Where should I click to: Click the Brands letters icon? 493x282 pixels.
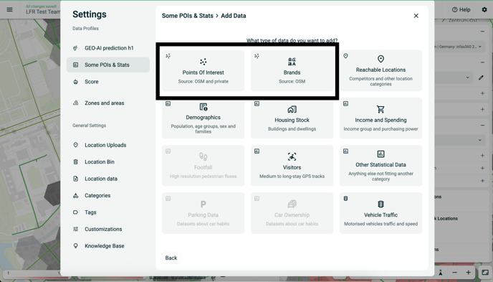tap(292, 62)
